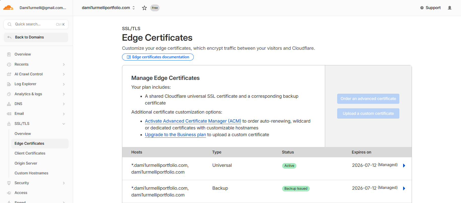Expand the Security chevron
This screenshot has height=203, width=461.
click(64, 183)
